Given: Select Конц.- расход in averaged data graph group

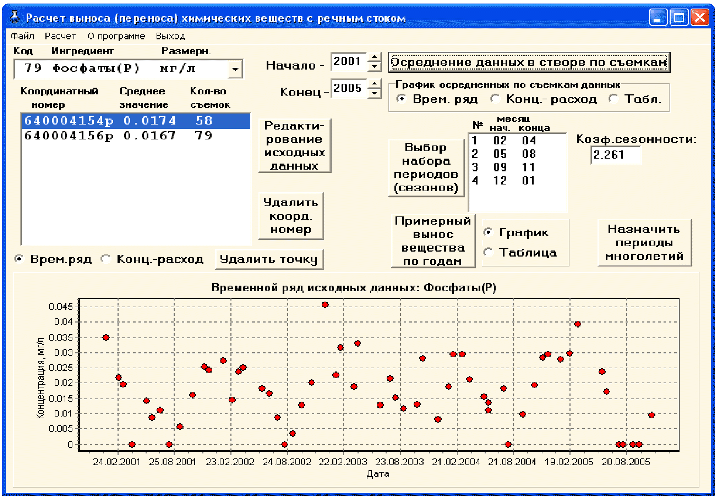Looking at the screenshot, I should coord(495,99).
